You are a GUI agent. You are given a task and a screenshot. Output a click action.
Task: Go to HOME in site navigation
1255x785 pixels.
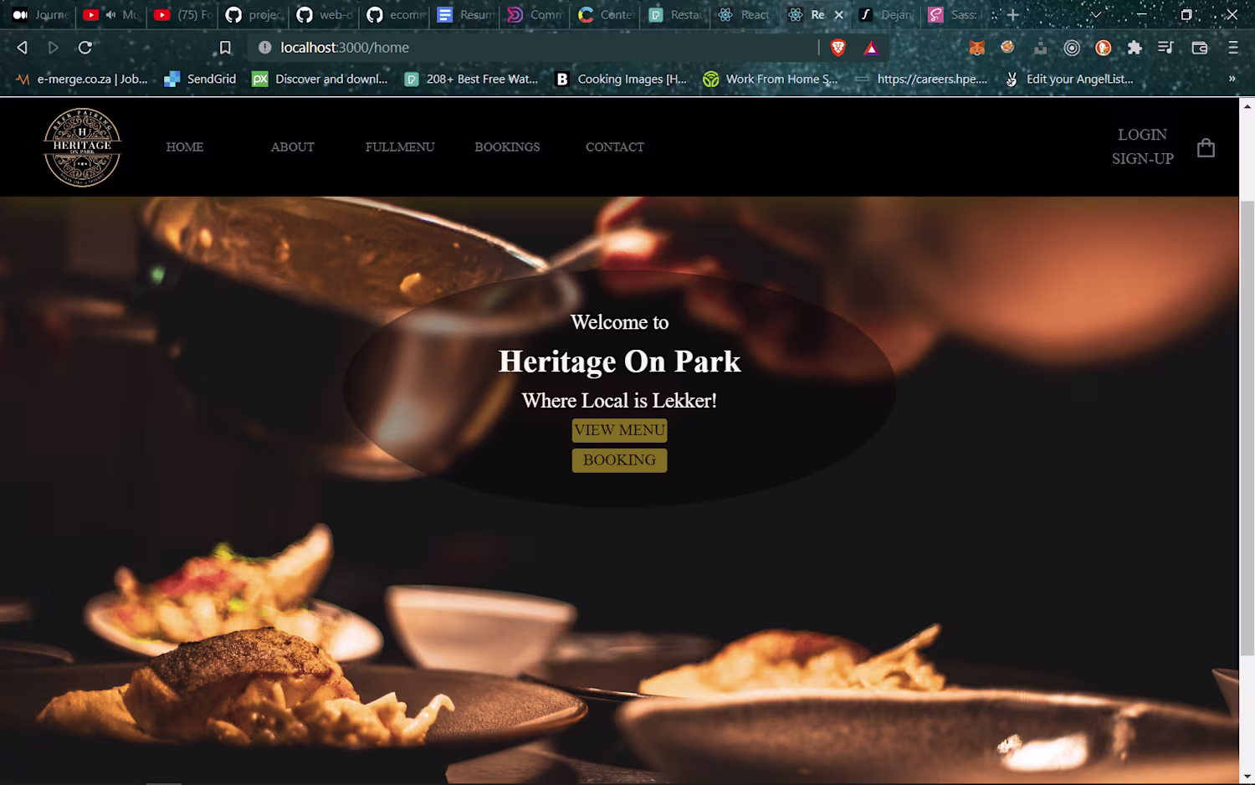(185, 147)
